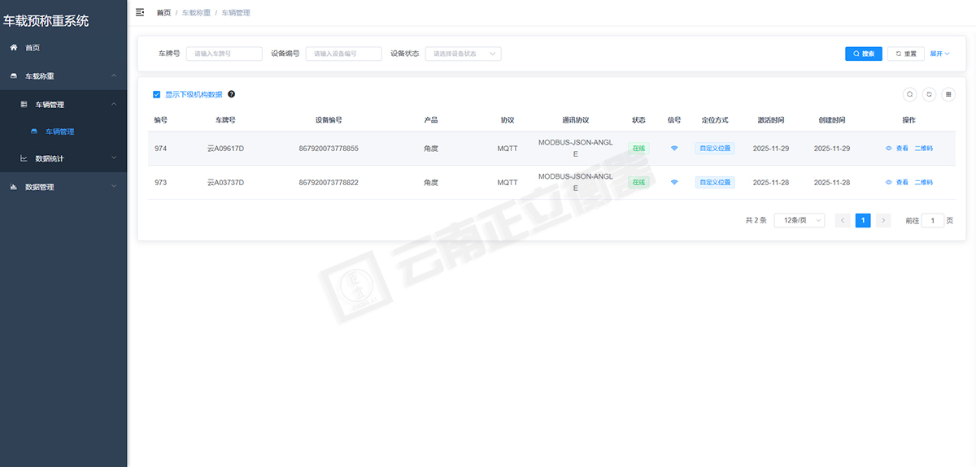The width and height of the screenshot is (976, 467).
Task: Click the circular refresh icon above table
Action: pyautogui.click(x=929, y=94)
